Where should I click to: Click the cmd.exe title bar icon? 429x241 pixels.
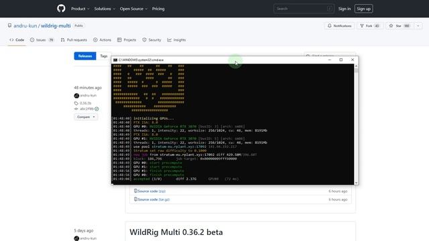[x=115, y=60]
